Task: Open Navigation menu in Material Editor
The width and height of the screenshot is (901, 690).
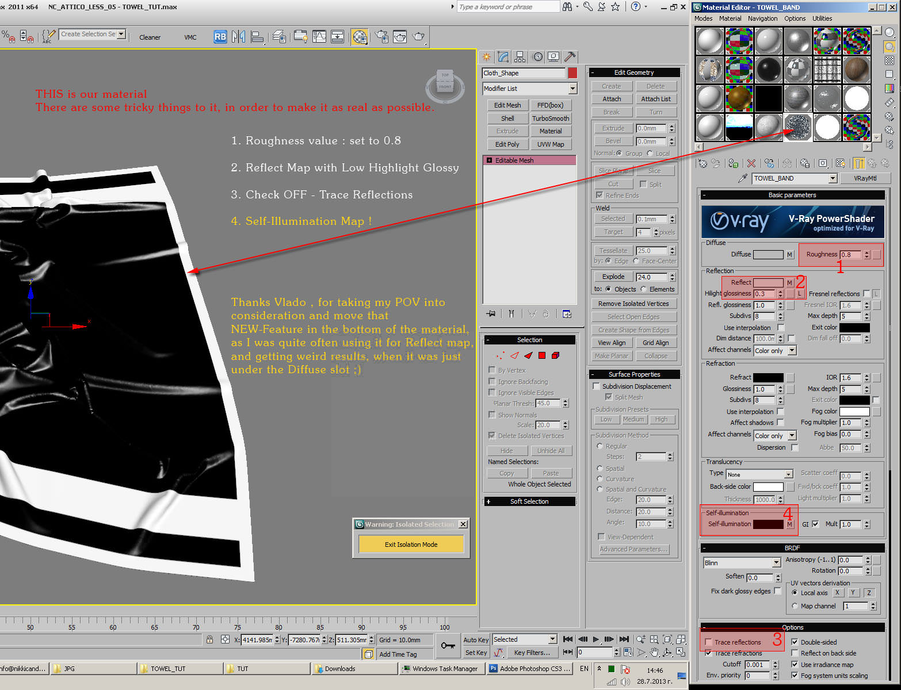Action: [762, 18]
